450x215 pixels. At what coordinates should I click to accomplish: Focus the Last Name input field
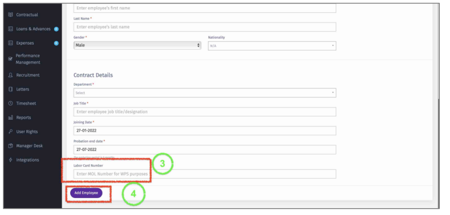pos(205,27)
